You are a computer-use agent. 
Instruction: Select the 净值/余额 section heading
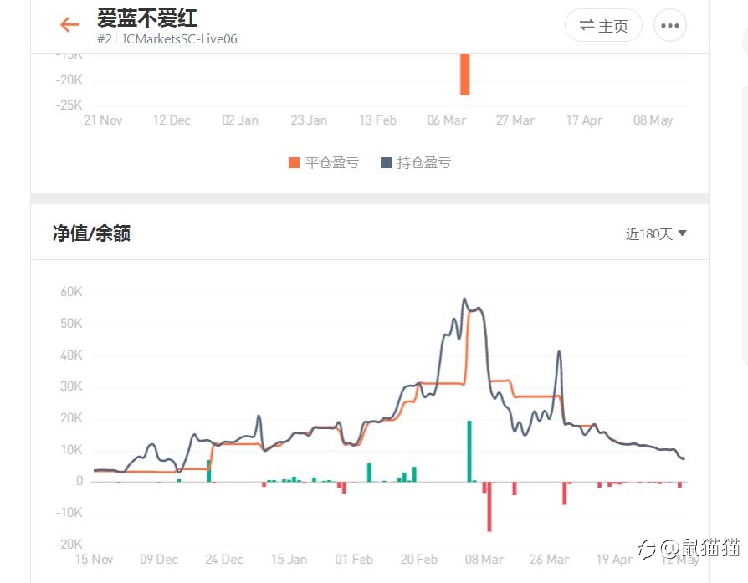pyautogui.click(x=91, y=233)
